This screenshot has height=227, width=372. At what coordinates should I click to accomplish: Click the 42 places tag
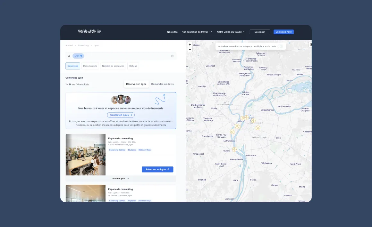pos(132,150)
